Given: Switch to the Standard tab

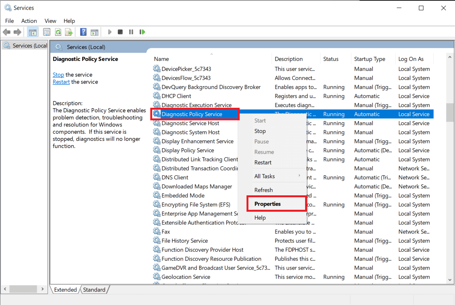Looking at the screenshot, I should click(x=94, y=290).
